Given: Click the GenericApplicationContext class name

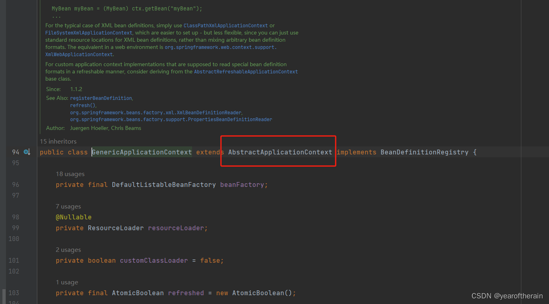Looking at the screenshot, I should (142, 152).
